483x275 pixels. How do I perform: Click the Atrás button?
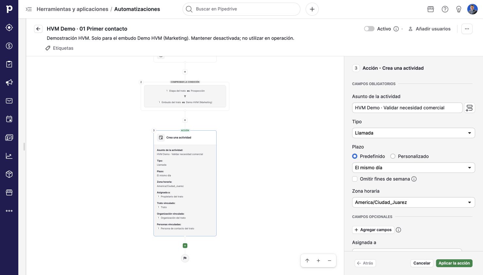pos(365,263)
